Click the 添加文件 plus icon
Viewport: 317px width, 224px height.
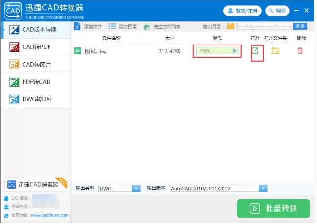point(77,26)
